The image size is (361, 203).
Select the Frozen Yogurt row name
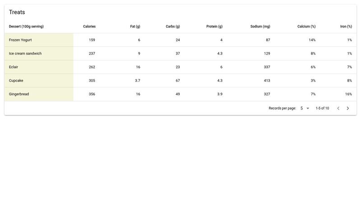click(20, 40)
